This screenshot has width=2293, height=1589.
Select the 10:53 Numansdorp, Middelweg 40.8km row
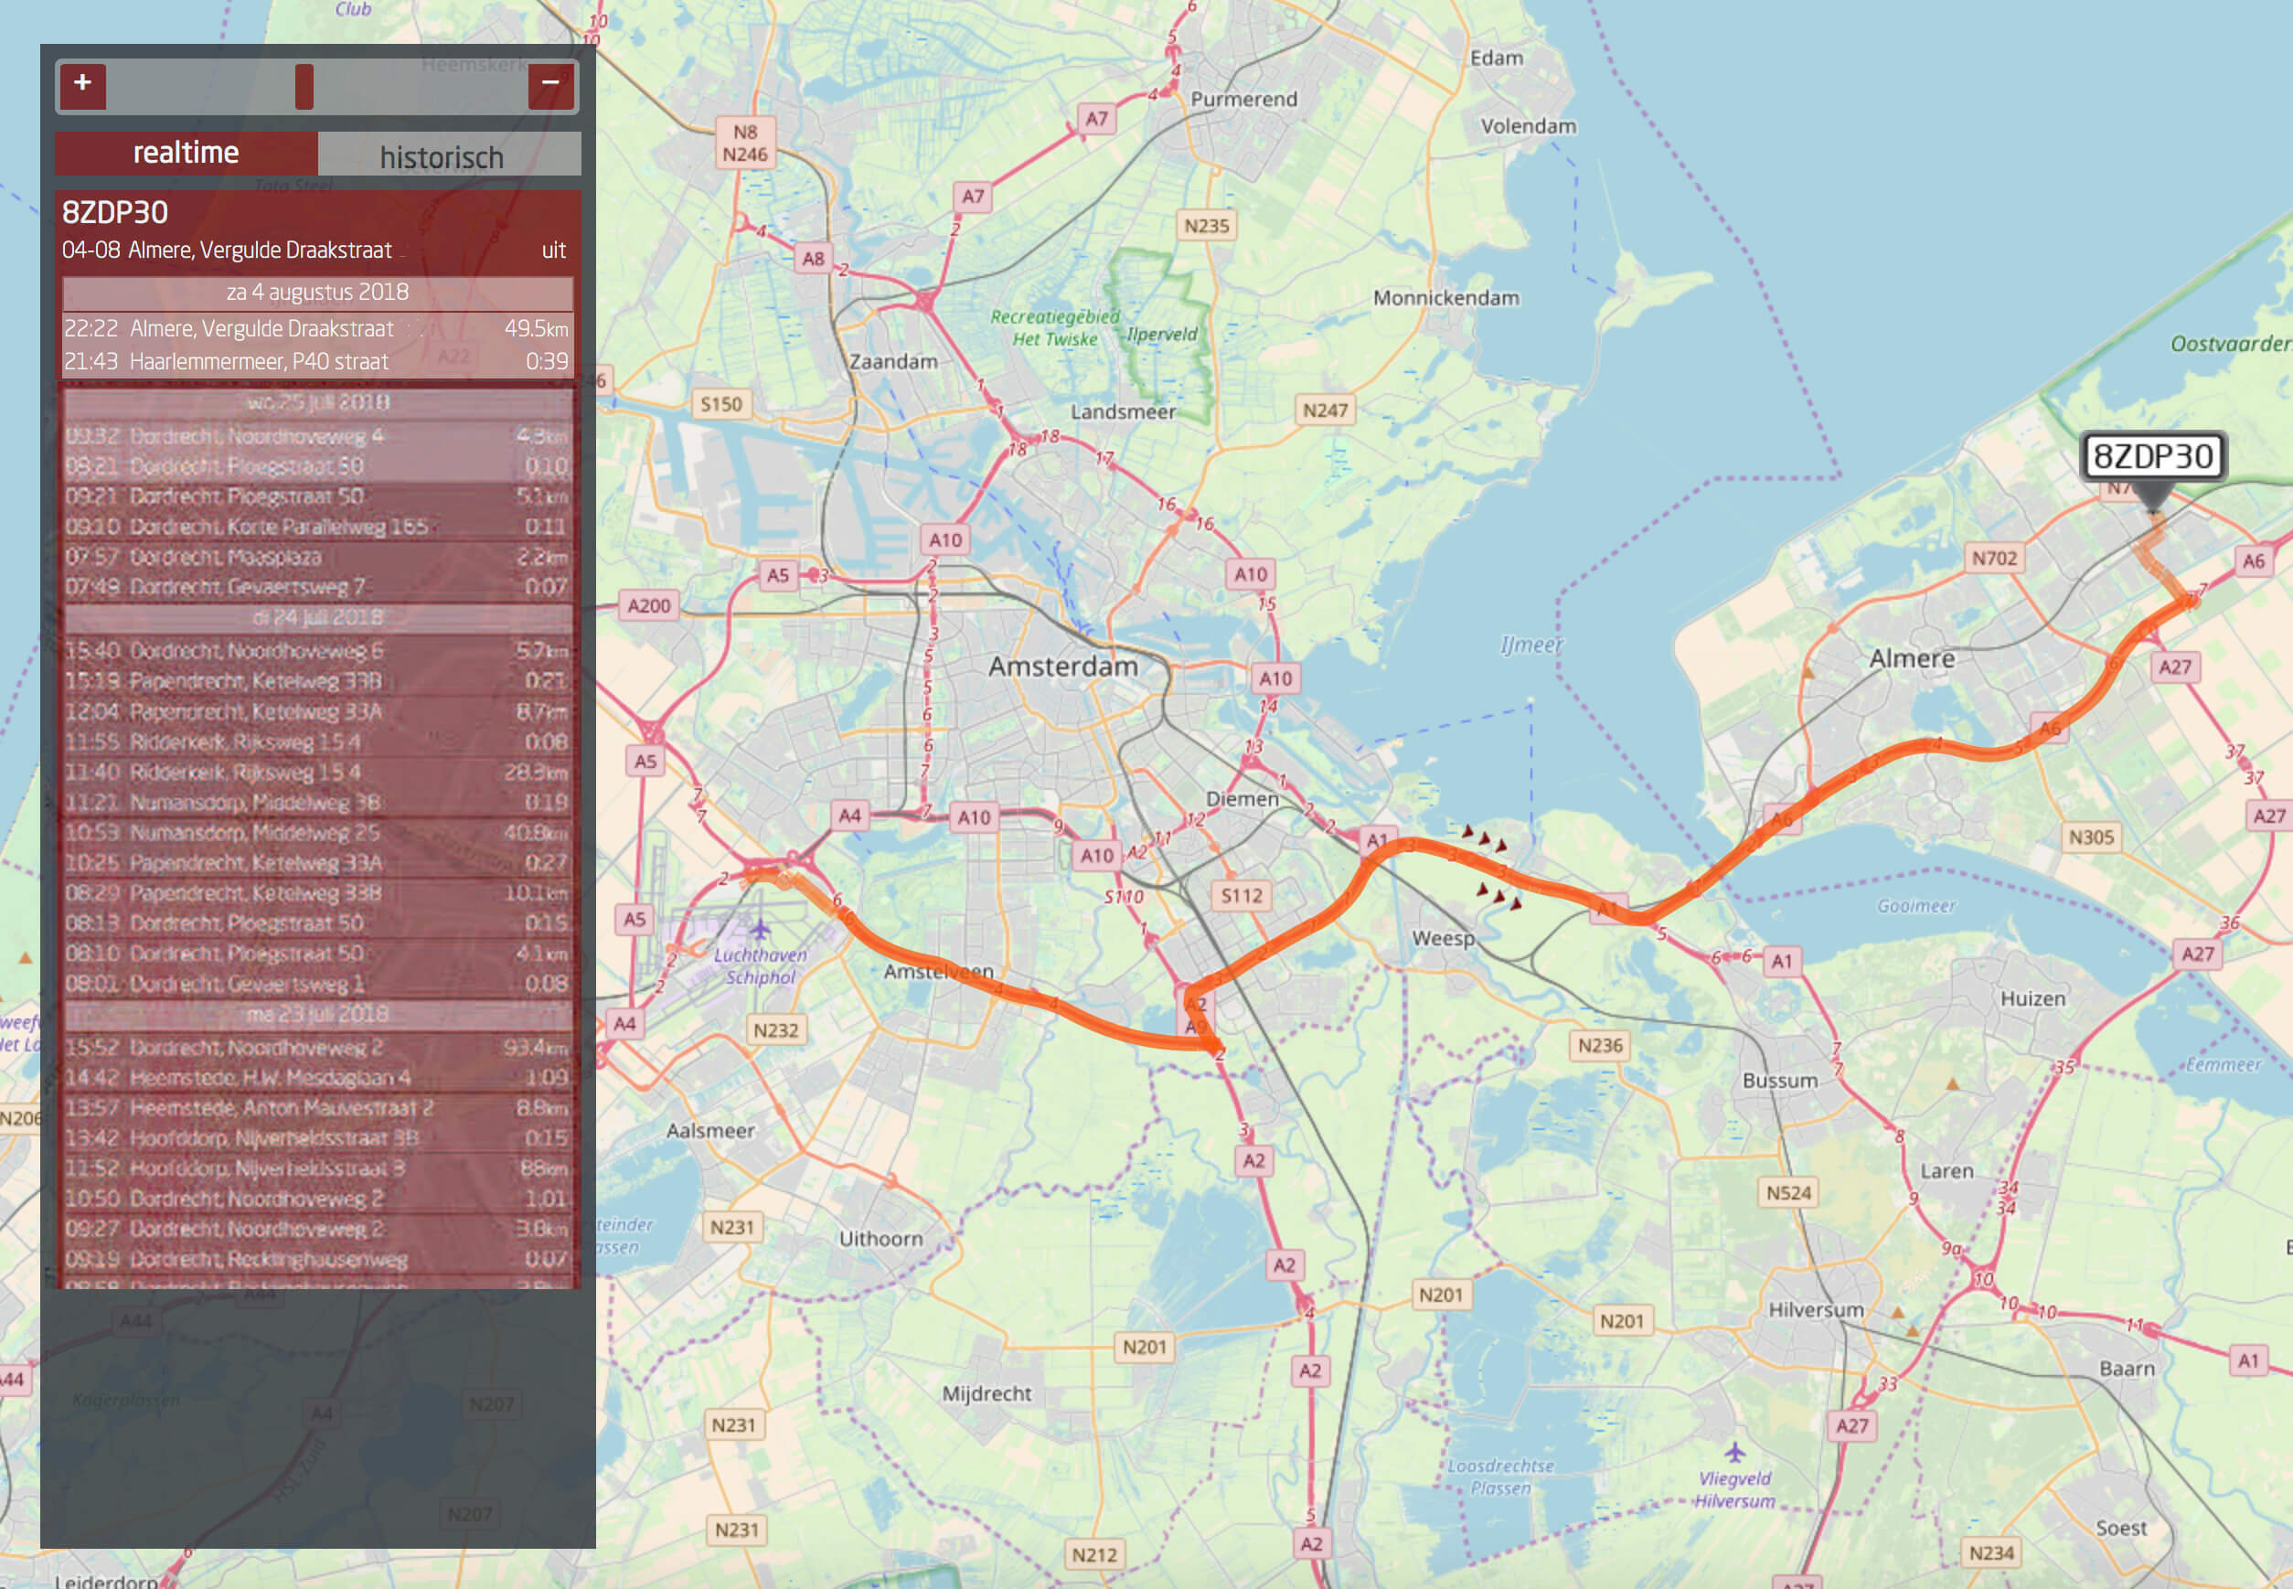coord(317,832)
